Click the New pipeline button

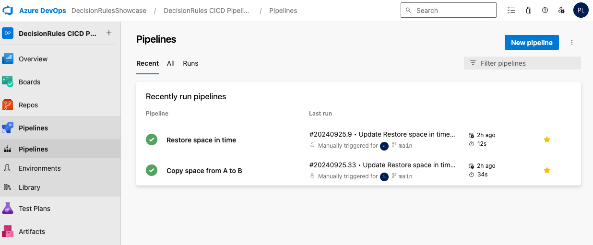532,43
